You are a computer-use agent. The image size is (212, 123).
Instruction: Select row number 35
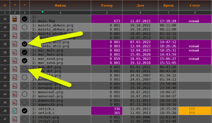(x=5, y=19)
